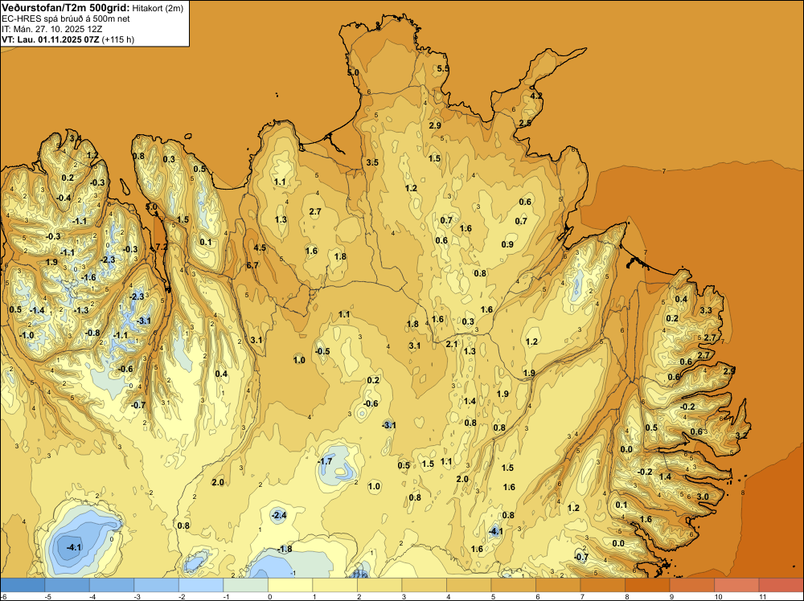Select the 4.5 temperature value
This screenshot has height=601, width=804.
pyautogui.click(x=260, y=247)
